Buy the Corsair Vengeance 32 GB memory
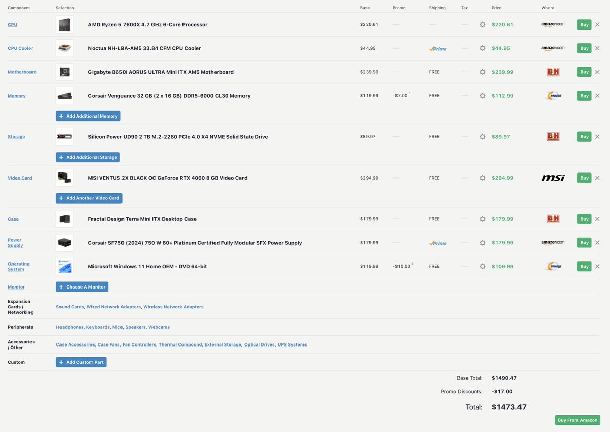 584,96
